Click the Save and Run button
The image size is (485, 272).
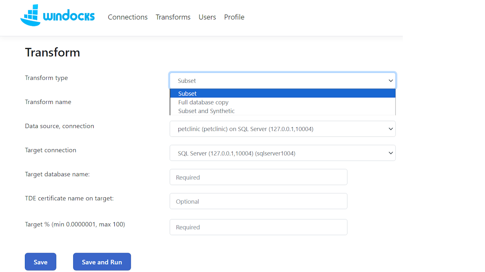click(x=102, y=262)
